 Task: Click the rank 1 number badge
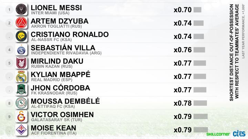coord(9,10)
